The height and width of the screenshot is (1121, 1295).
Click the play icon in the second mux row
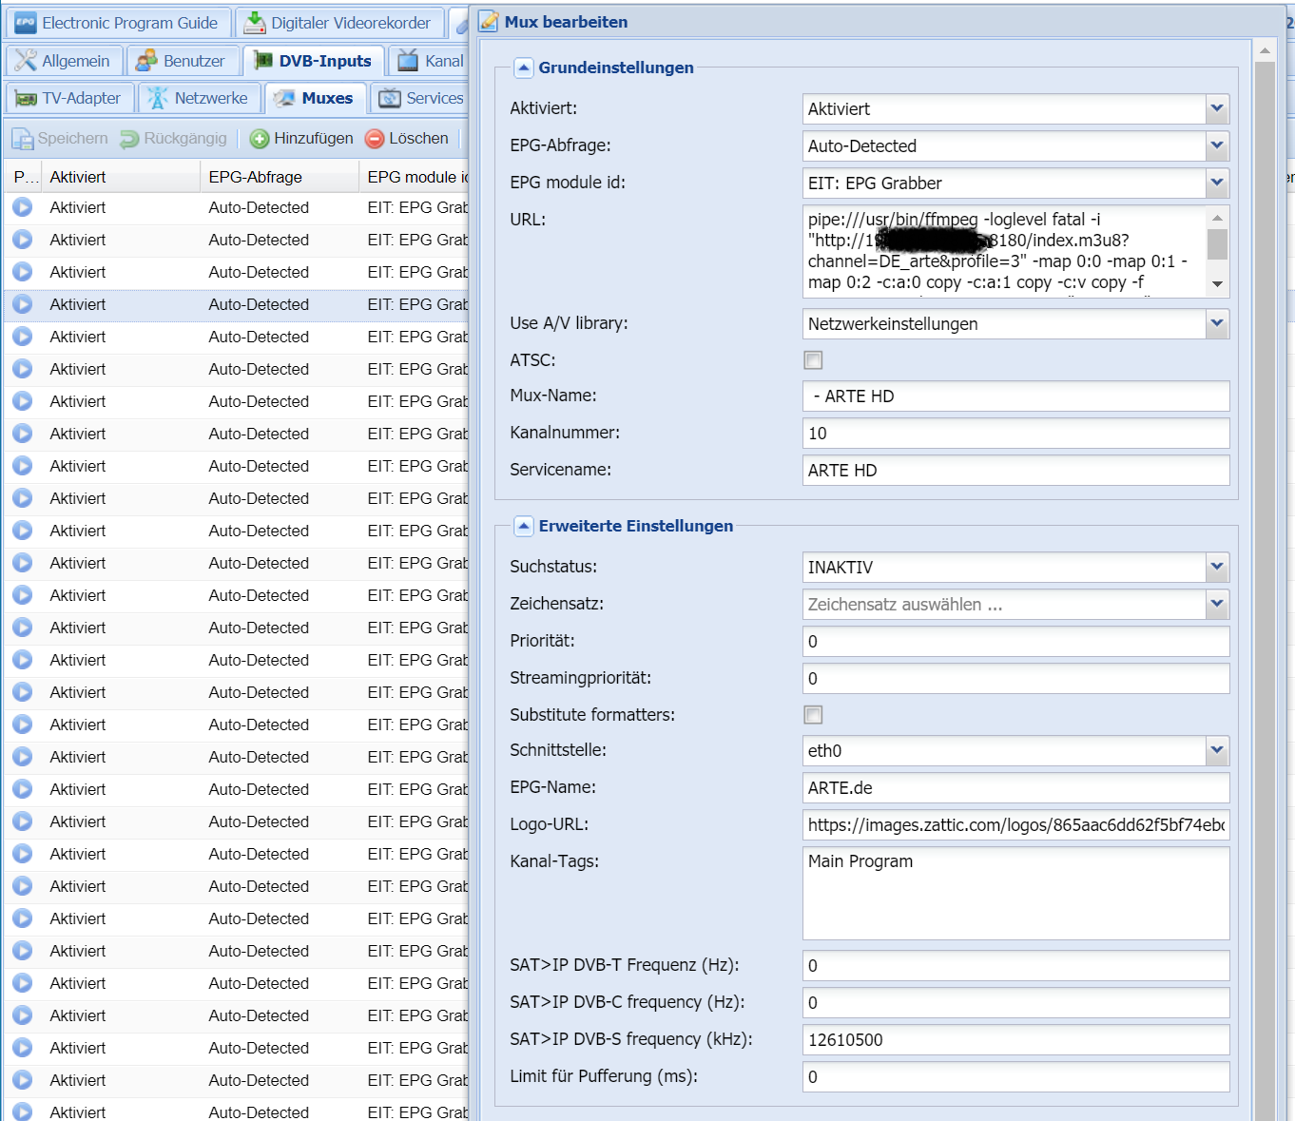pos(23,240)
